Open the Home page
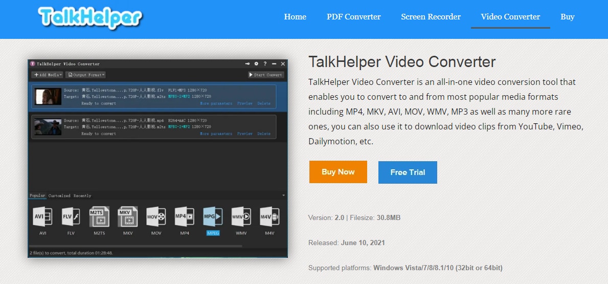Image resolution: width=608 pixels, height=284 pixels. pos(295,17)
